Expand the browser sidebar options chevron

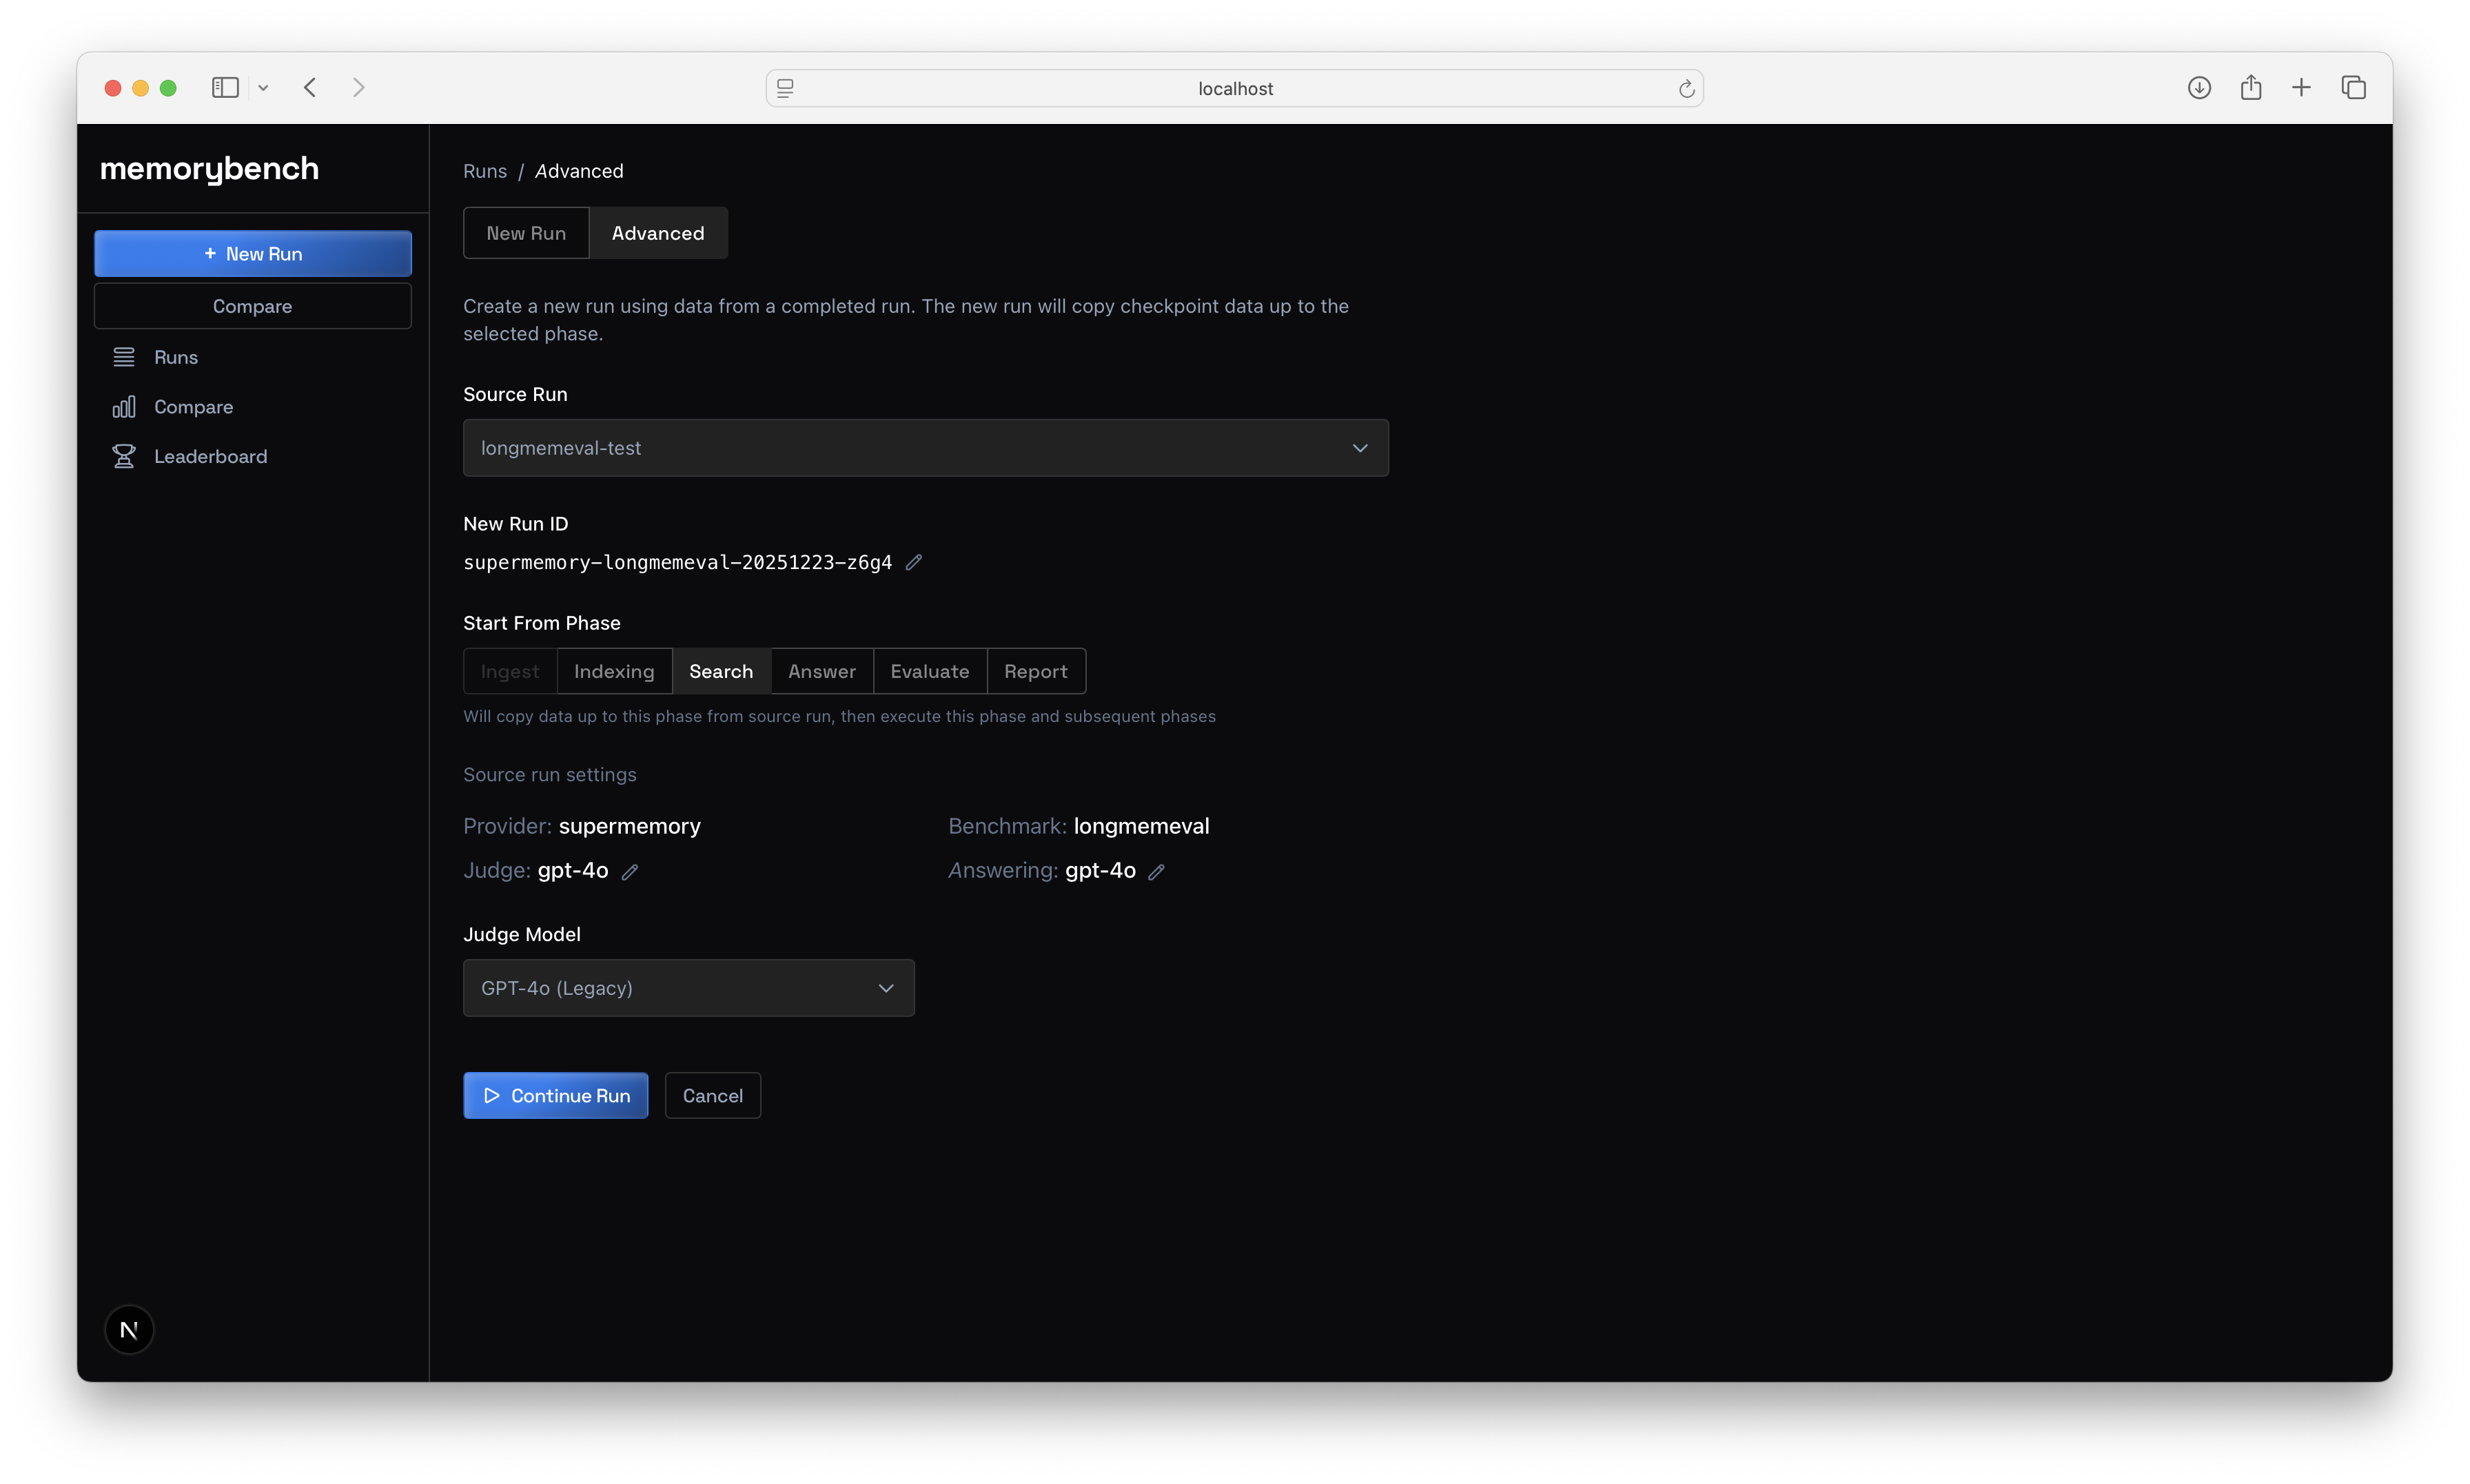(263, 88)
